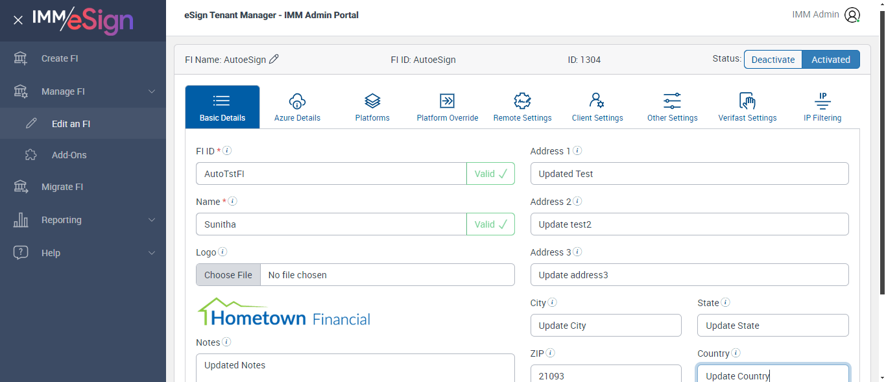
Task: Expand the Manage FI menu chevron
Action: click(152, 91)
